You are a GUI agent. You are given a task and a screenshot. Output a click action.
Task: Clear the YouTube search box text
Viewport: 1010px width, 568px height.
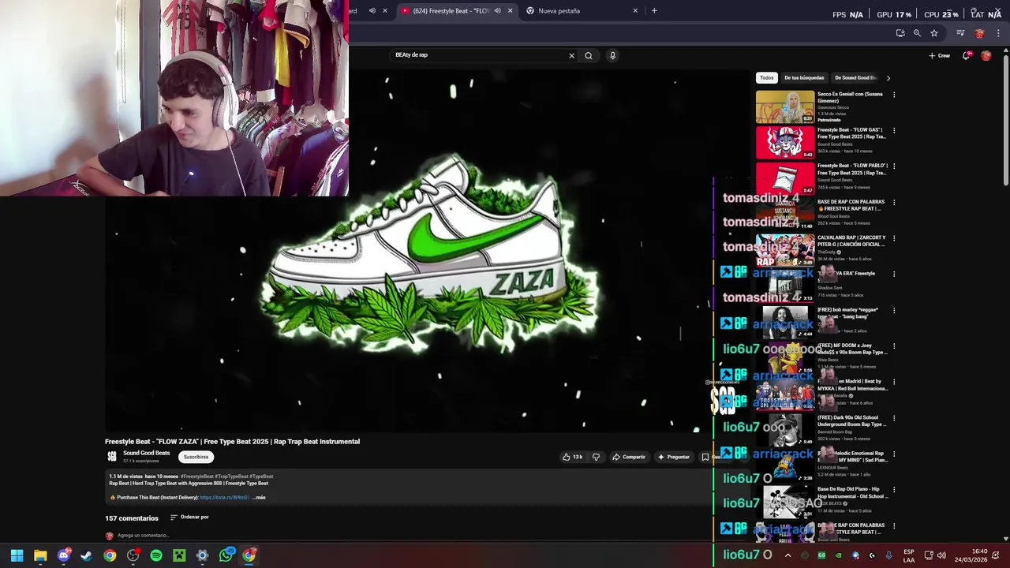click(571, 55)
